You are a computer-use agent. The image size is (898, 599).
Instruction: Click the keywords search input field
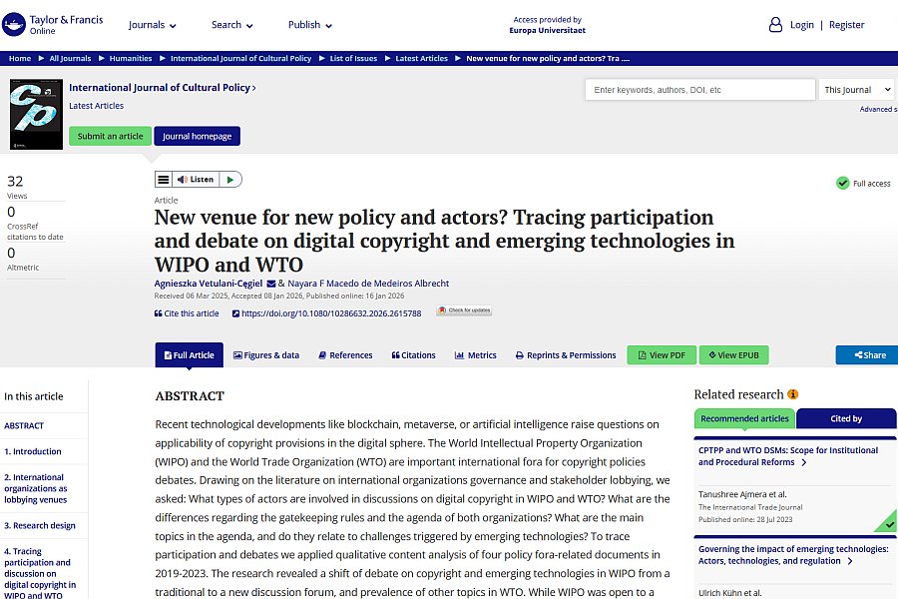699,90
